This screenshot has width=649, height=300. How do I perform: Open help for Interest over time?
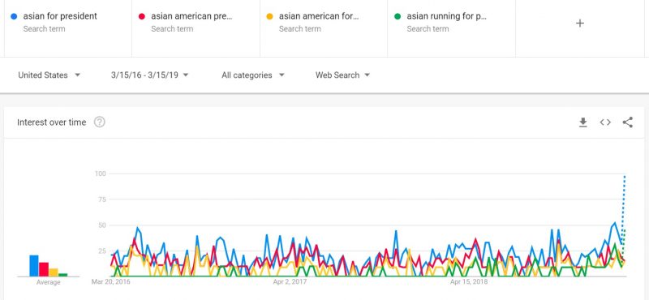(x=99, y=122)
